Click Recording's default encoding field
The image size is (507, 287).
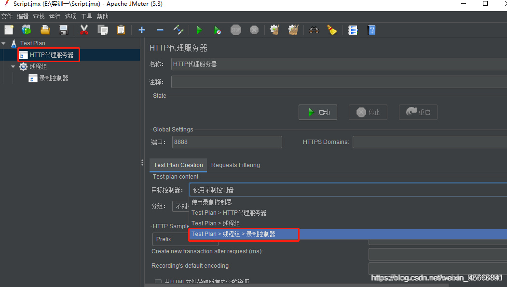(x=438, y=269)
